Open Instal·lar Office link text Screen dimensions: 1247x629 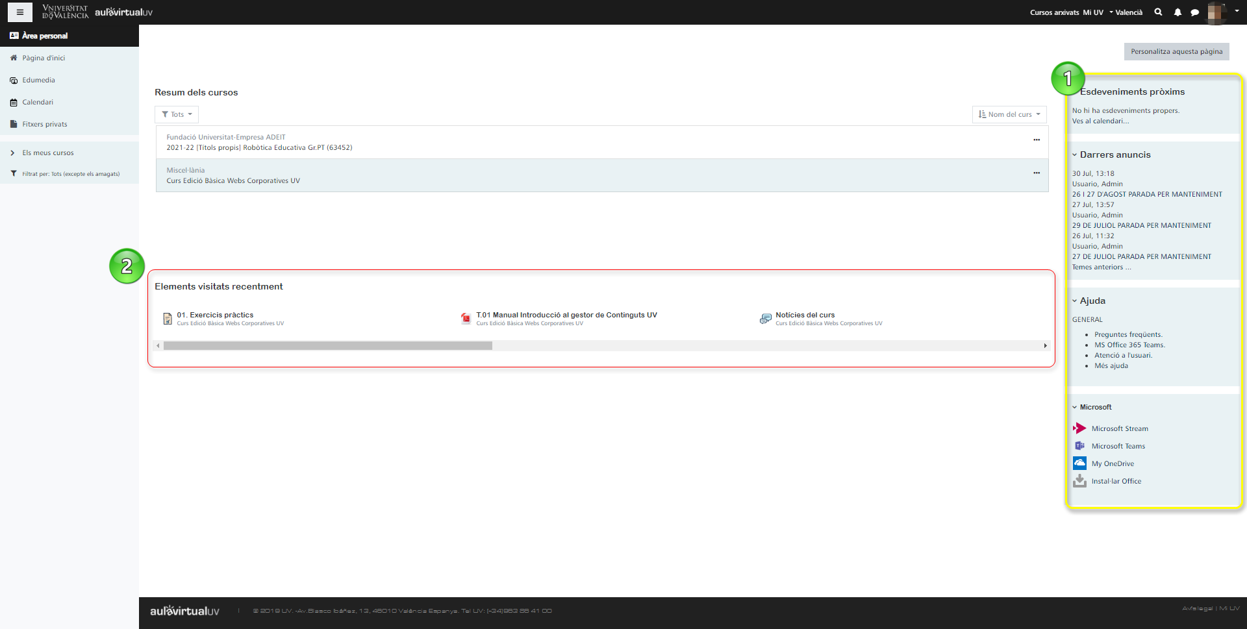point(1116,481)
